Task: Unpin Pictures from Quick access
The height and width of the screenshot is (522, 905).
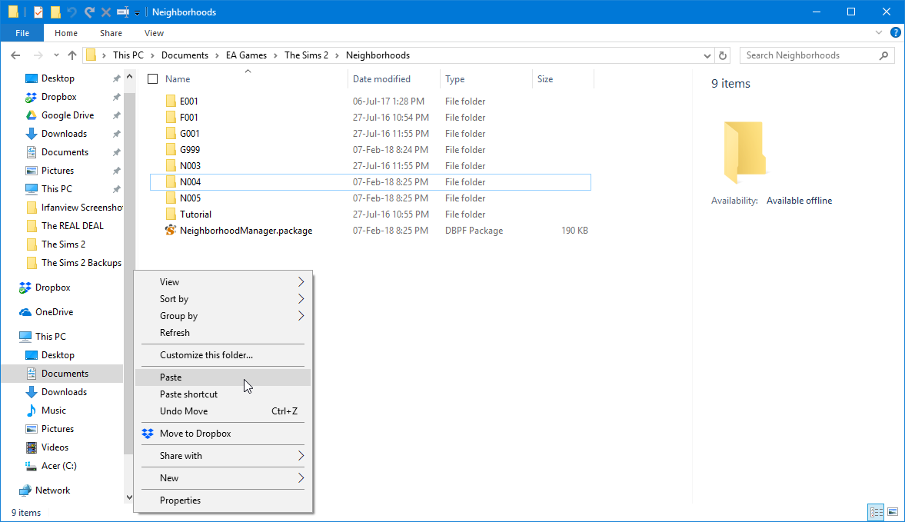Action: [x=117, y=171]
